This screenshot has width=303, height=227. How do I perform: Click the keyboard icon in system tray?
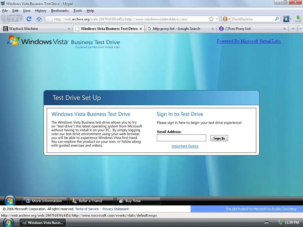[x=267, y=223]
